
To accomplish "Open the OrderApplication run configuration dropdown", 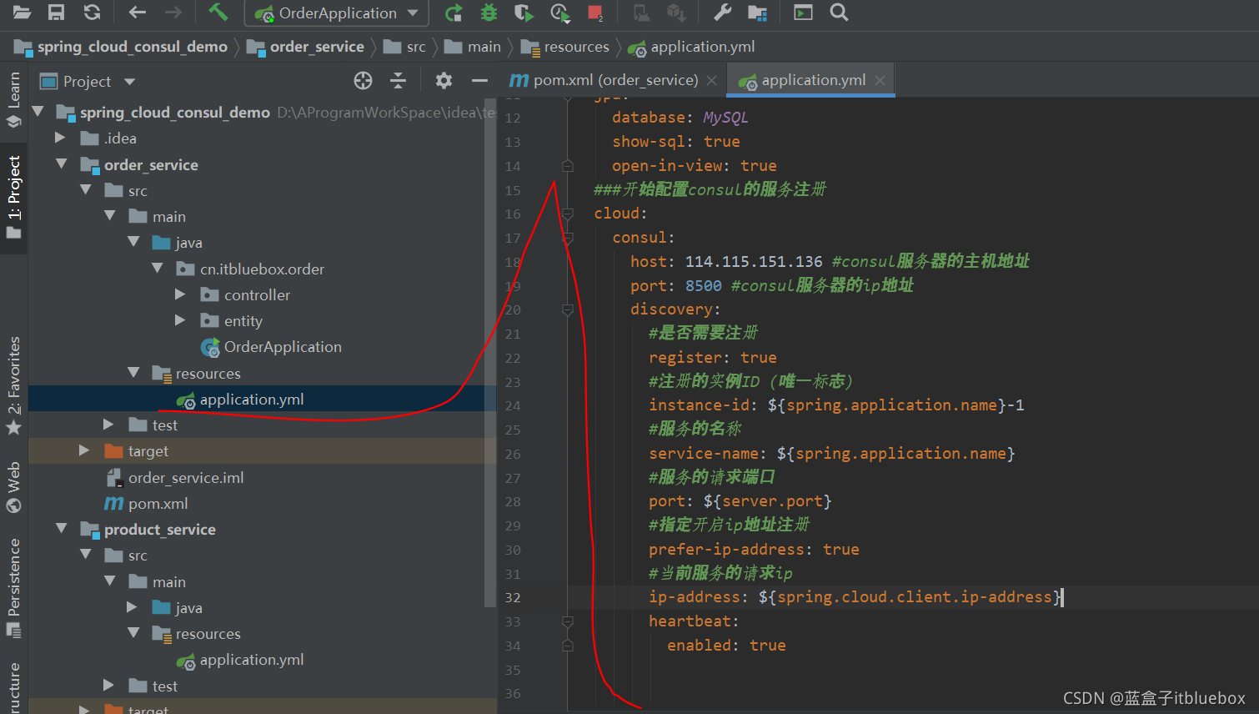I will [337, 13].
